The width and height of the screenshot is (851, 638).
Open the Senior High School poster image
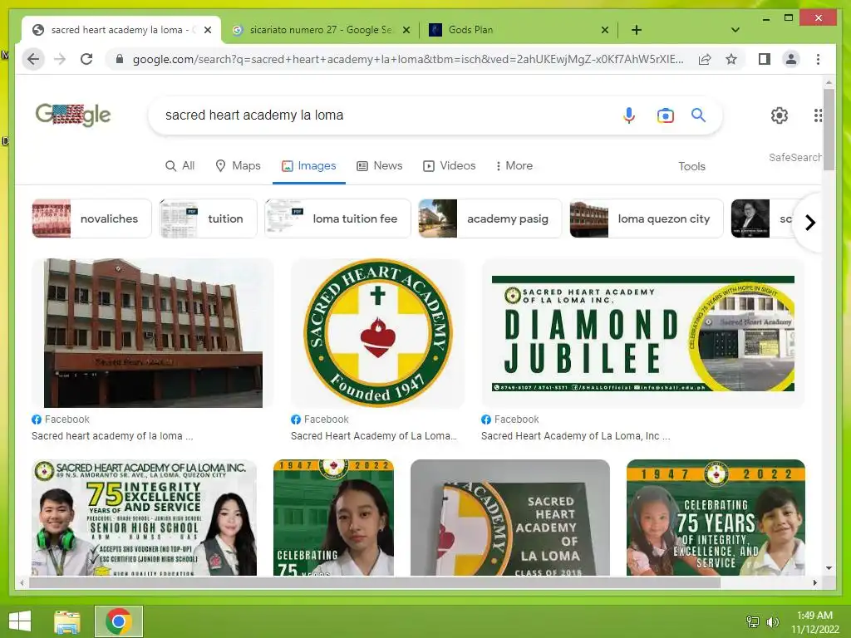tap(144, 518)
